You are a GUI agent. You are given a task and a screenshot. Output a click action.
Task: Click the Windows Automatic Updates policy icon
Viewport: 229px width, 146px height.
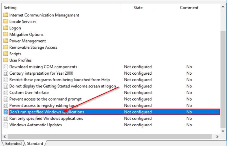[x=6, y=125]
